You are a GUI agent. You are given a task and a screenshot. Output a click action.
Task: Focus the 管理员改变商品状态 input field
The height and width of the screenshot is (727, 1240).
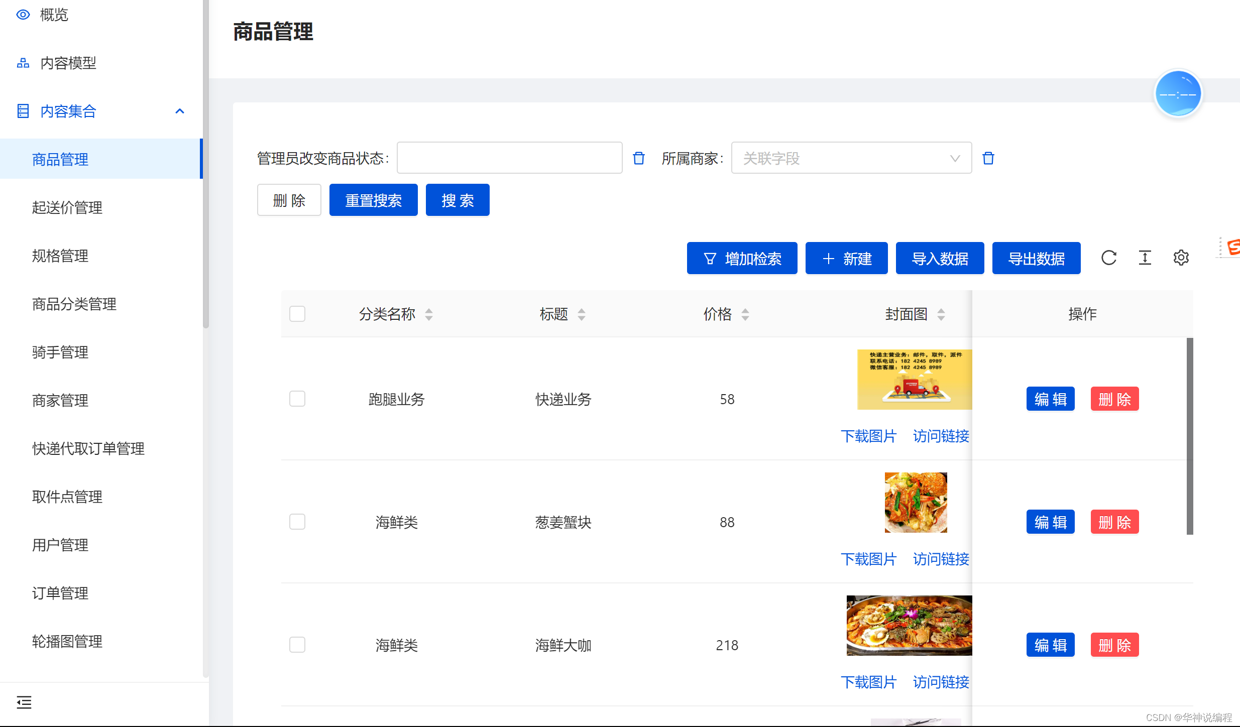(x=509, y=158)
